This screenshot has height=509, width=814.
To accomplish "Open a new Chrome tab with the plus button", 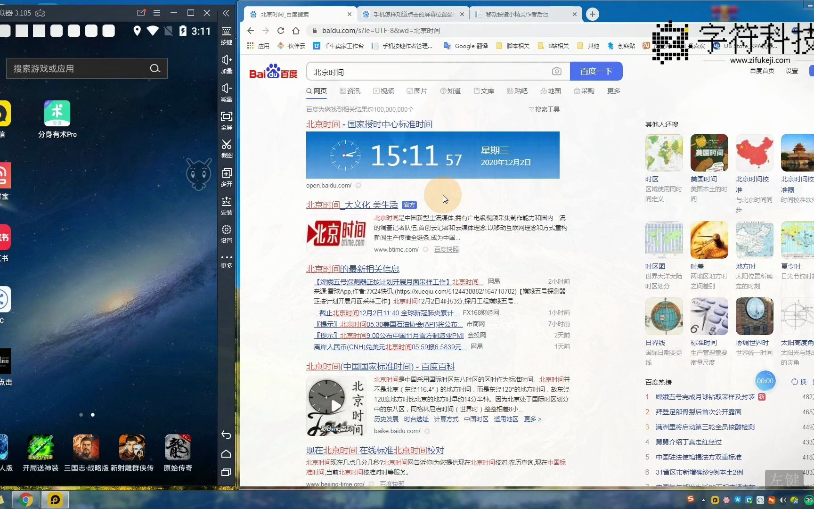I will pyautogui.click(x=593, y=14).
